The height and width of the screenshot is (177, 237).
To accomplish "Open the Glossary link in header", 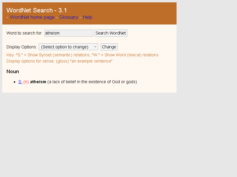I will pos(68,17).
